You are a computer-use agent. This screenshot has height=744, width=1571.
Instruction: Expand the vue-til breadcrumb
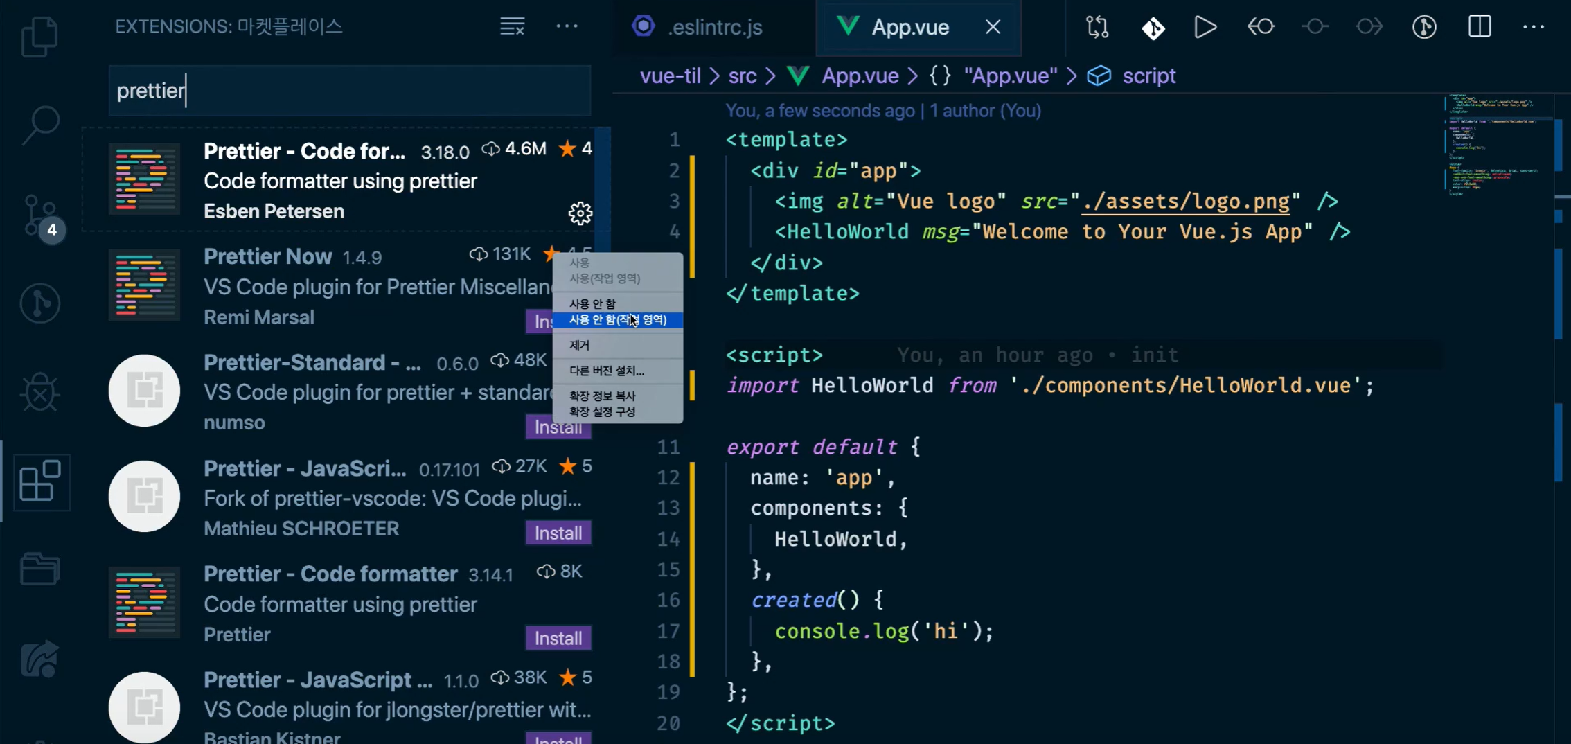tap(670, 76)
